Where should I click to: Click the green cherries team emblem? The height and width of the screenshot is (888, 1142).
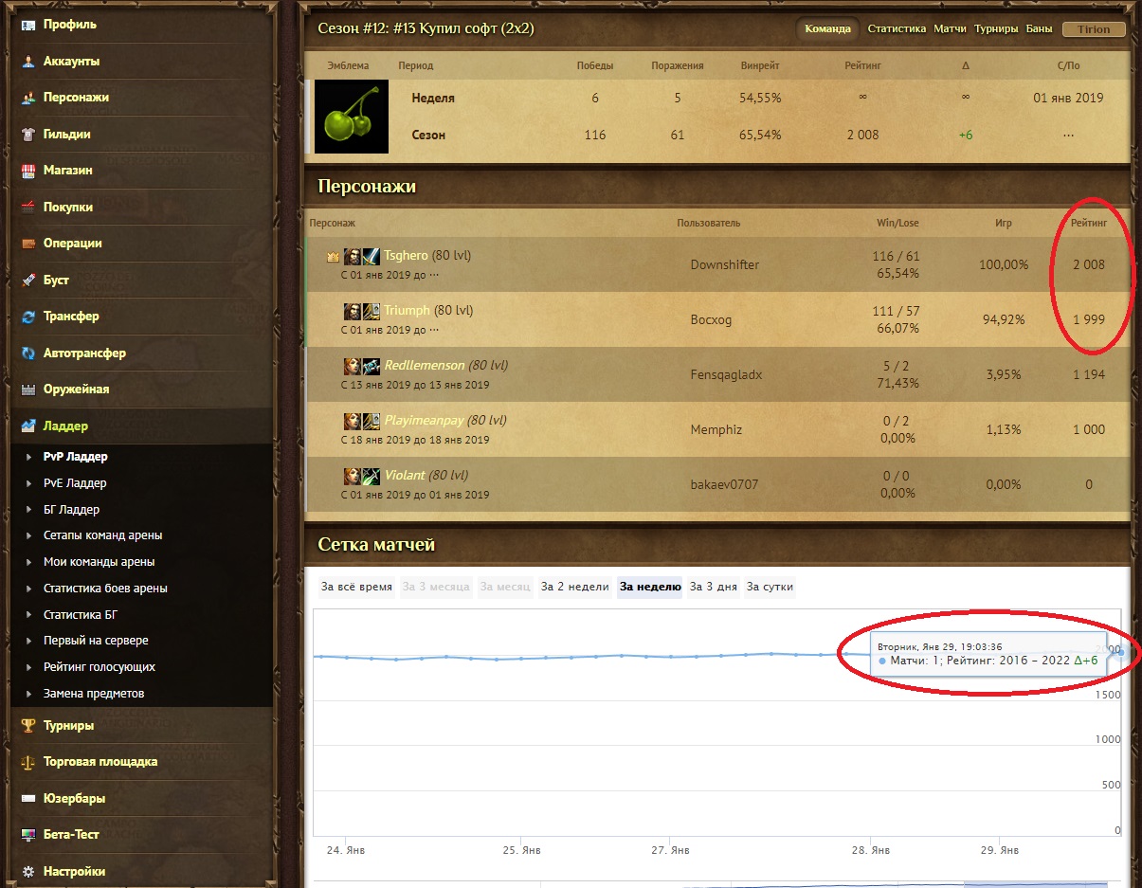[352, 117]
